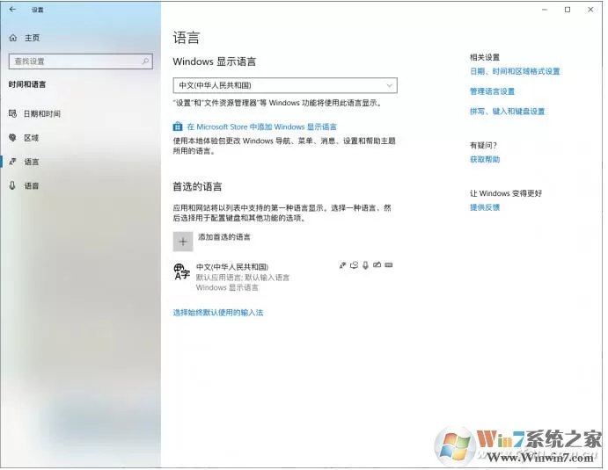This screenshot has width=608, height=470.
Task: Click the home icon next to 主页
Action: tap(13, 38)
